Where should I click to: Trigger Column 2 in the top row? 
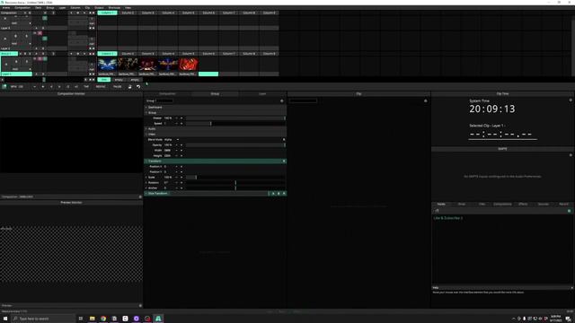click(128, 13)
